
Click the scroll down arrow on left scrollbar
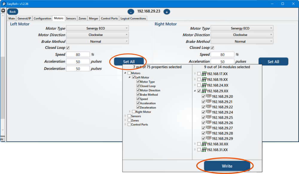pos(3,130)
